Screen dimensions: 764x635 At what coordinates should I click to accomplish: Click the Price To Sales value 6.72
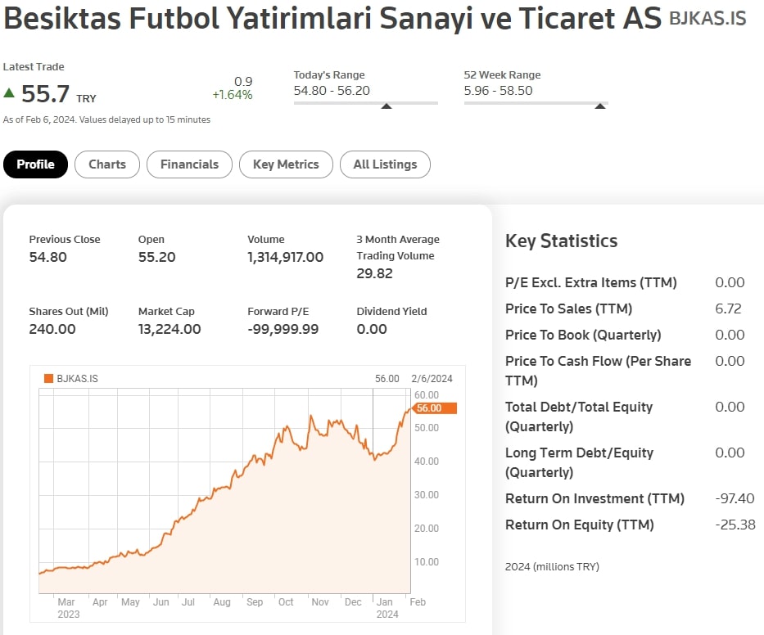click(x=729, y=308)
